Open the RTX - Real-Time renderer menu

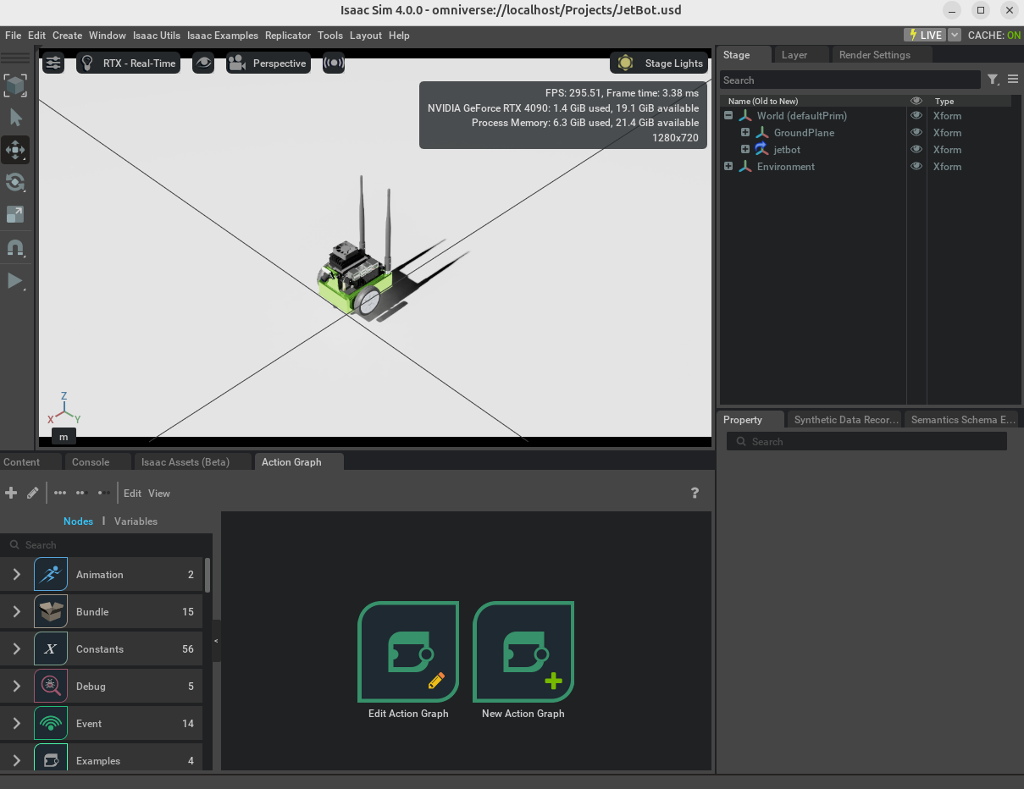click(x=129, y=63)
